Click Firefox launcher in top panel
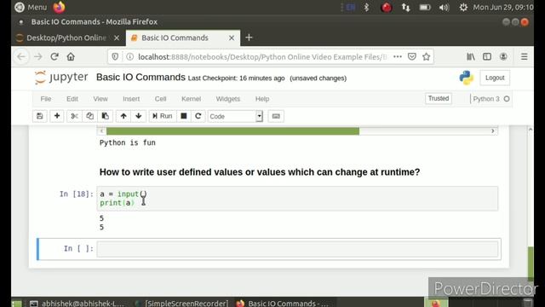Screen dimensions: 545x307 point(59,7)
